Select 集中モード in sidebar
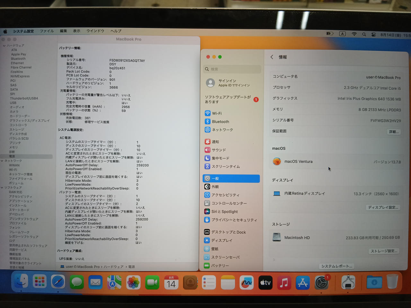411x308 pixels. (231, 158)
